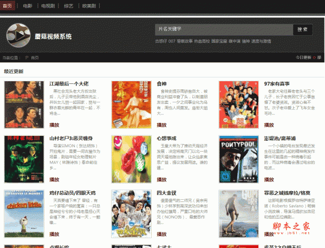Click hot keyword 007
The width and height of the screenshot is (325, 248).
pyautogui.click(x=172, y=41)
